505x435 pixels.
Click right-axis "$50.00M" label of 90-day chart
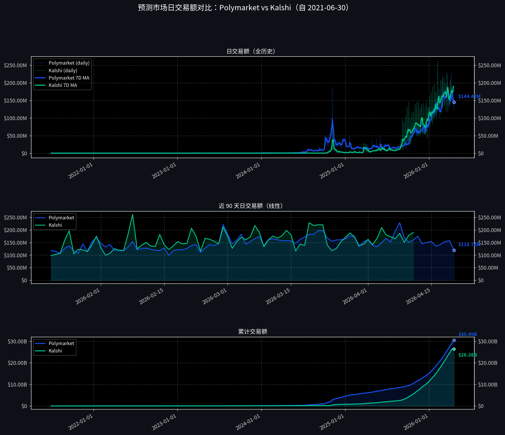point(488,268)
